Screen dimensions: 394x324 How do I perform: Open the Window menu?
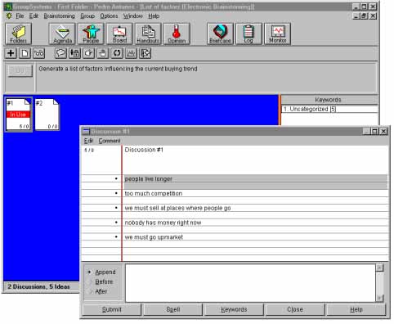133,16
